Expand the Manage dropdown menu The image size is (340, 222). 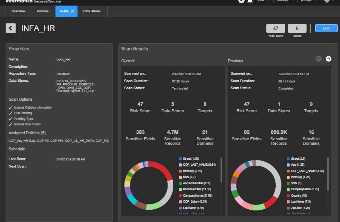pyautogui.click(x=284, y=1)
